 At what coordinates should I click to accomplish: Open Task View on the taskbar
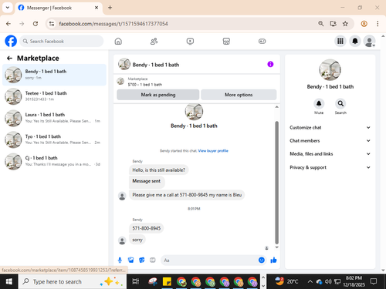pyautogui.click(x=136, y=282)
